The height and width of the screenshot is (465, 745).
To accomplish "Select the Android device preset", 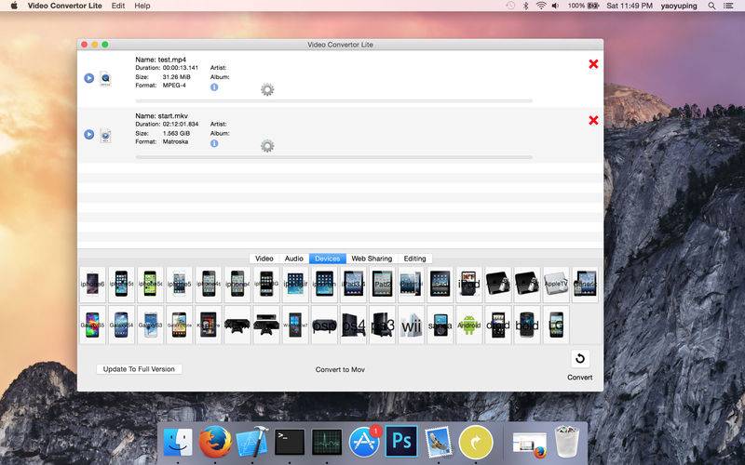I will coord(469,325).
